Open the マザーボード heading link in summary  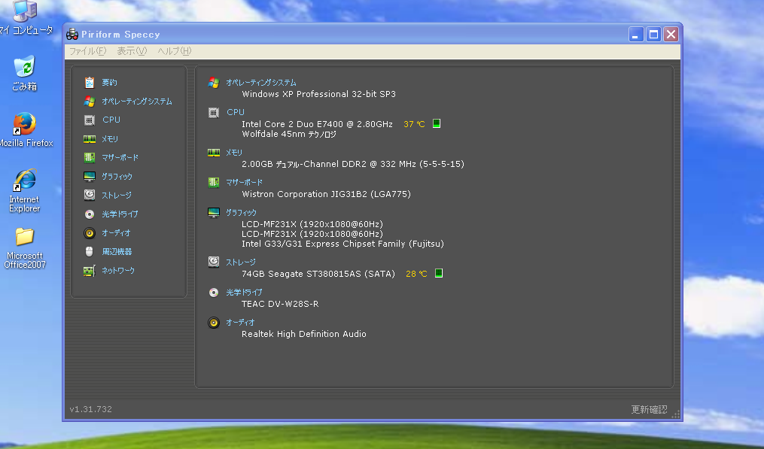pyautogui.click(x=244, y=182)
